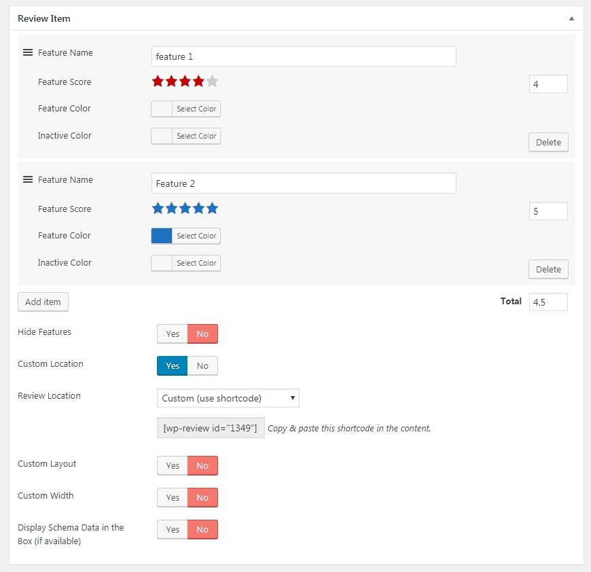
Task: Enable Display Schema Data with Yes
Action: coord(173,529)
